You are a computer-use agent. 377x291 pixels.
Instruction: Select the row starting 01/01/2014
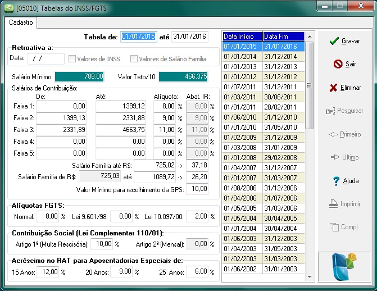(264, 57)
